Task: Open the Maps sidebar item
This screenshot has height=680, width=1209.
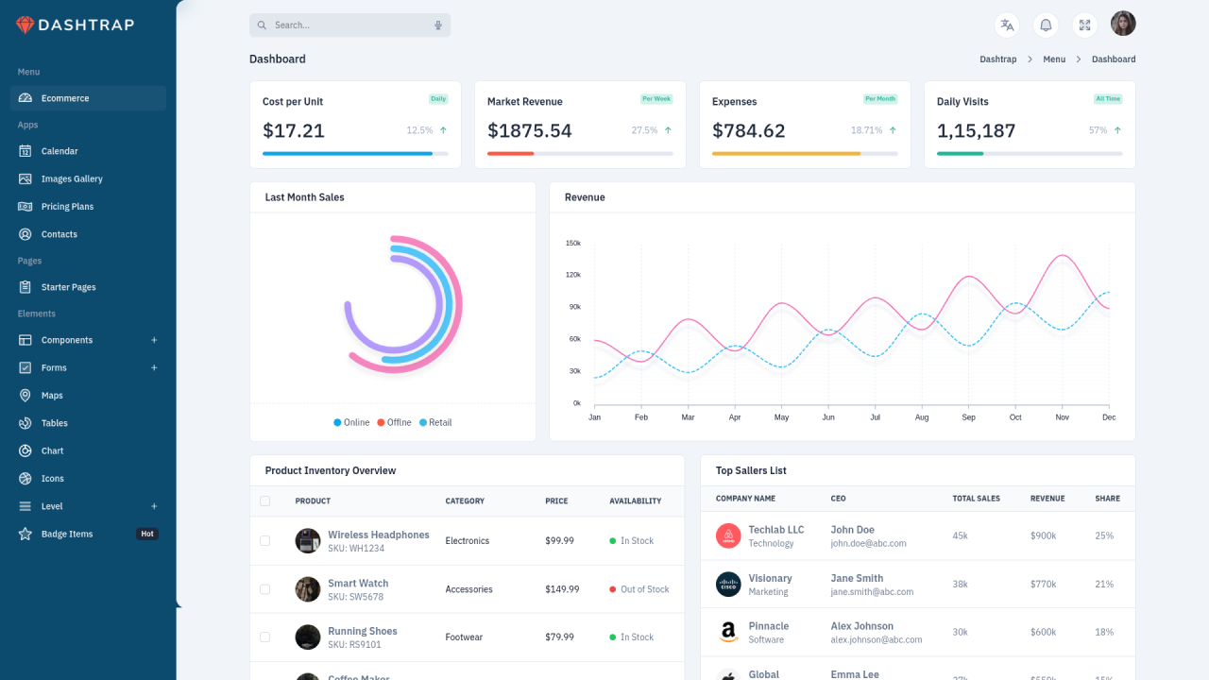Action: (x=53, y=395)
